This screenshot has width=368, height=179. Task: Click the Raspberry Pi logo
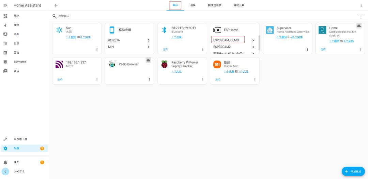pyautogui.click(x=165, y=64)
